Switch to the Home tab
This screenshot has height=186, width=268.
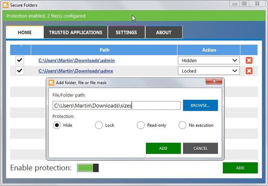25,32
